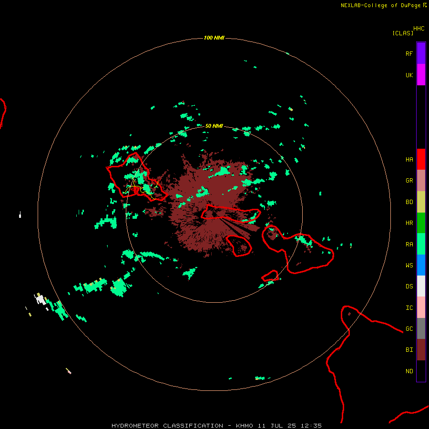The width and height of the screenshot is (429, 429).
Task: Click the DS white legend swatch
Action: click(421, 286)
